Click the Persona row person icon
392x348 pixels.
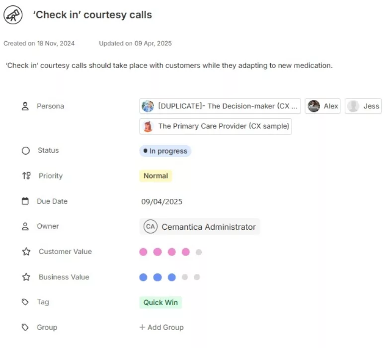click(25, 106)
